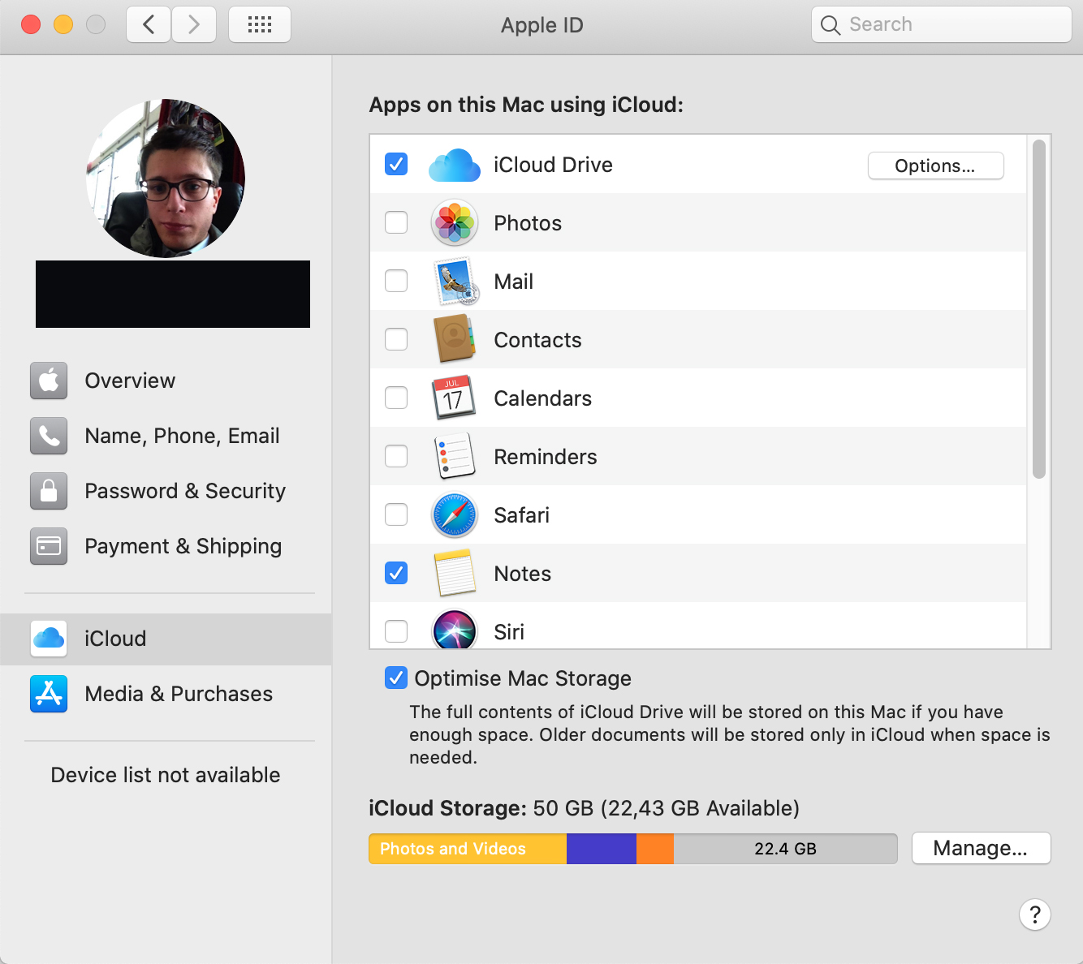Enable Photos iCloud checkbox
1083x964 pixels.
click(396, 222)
